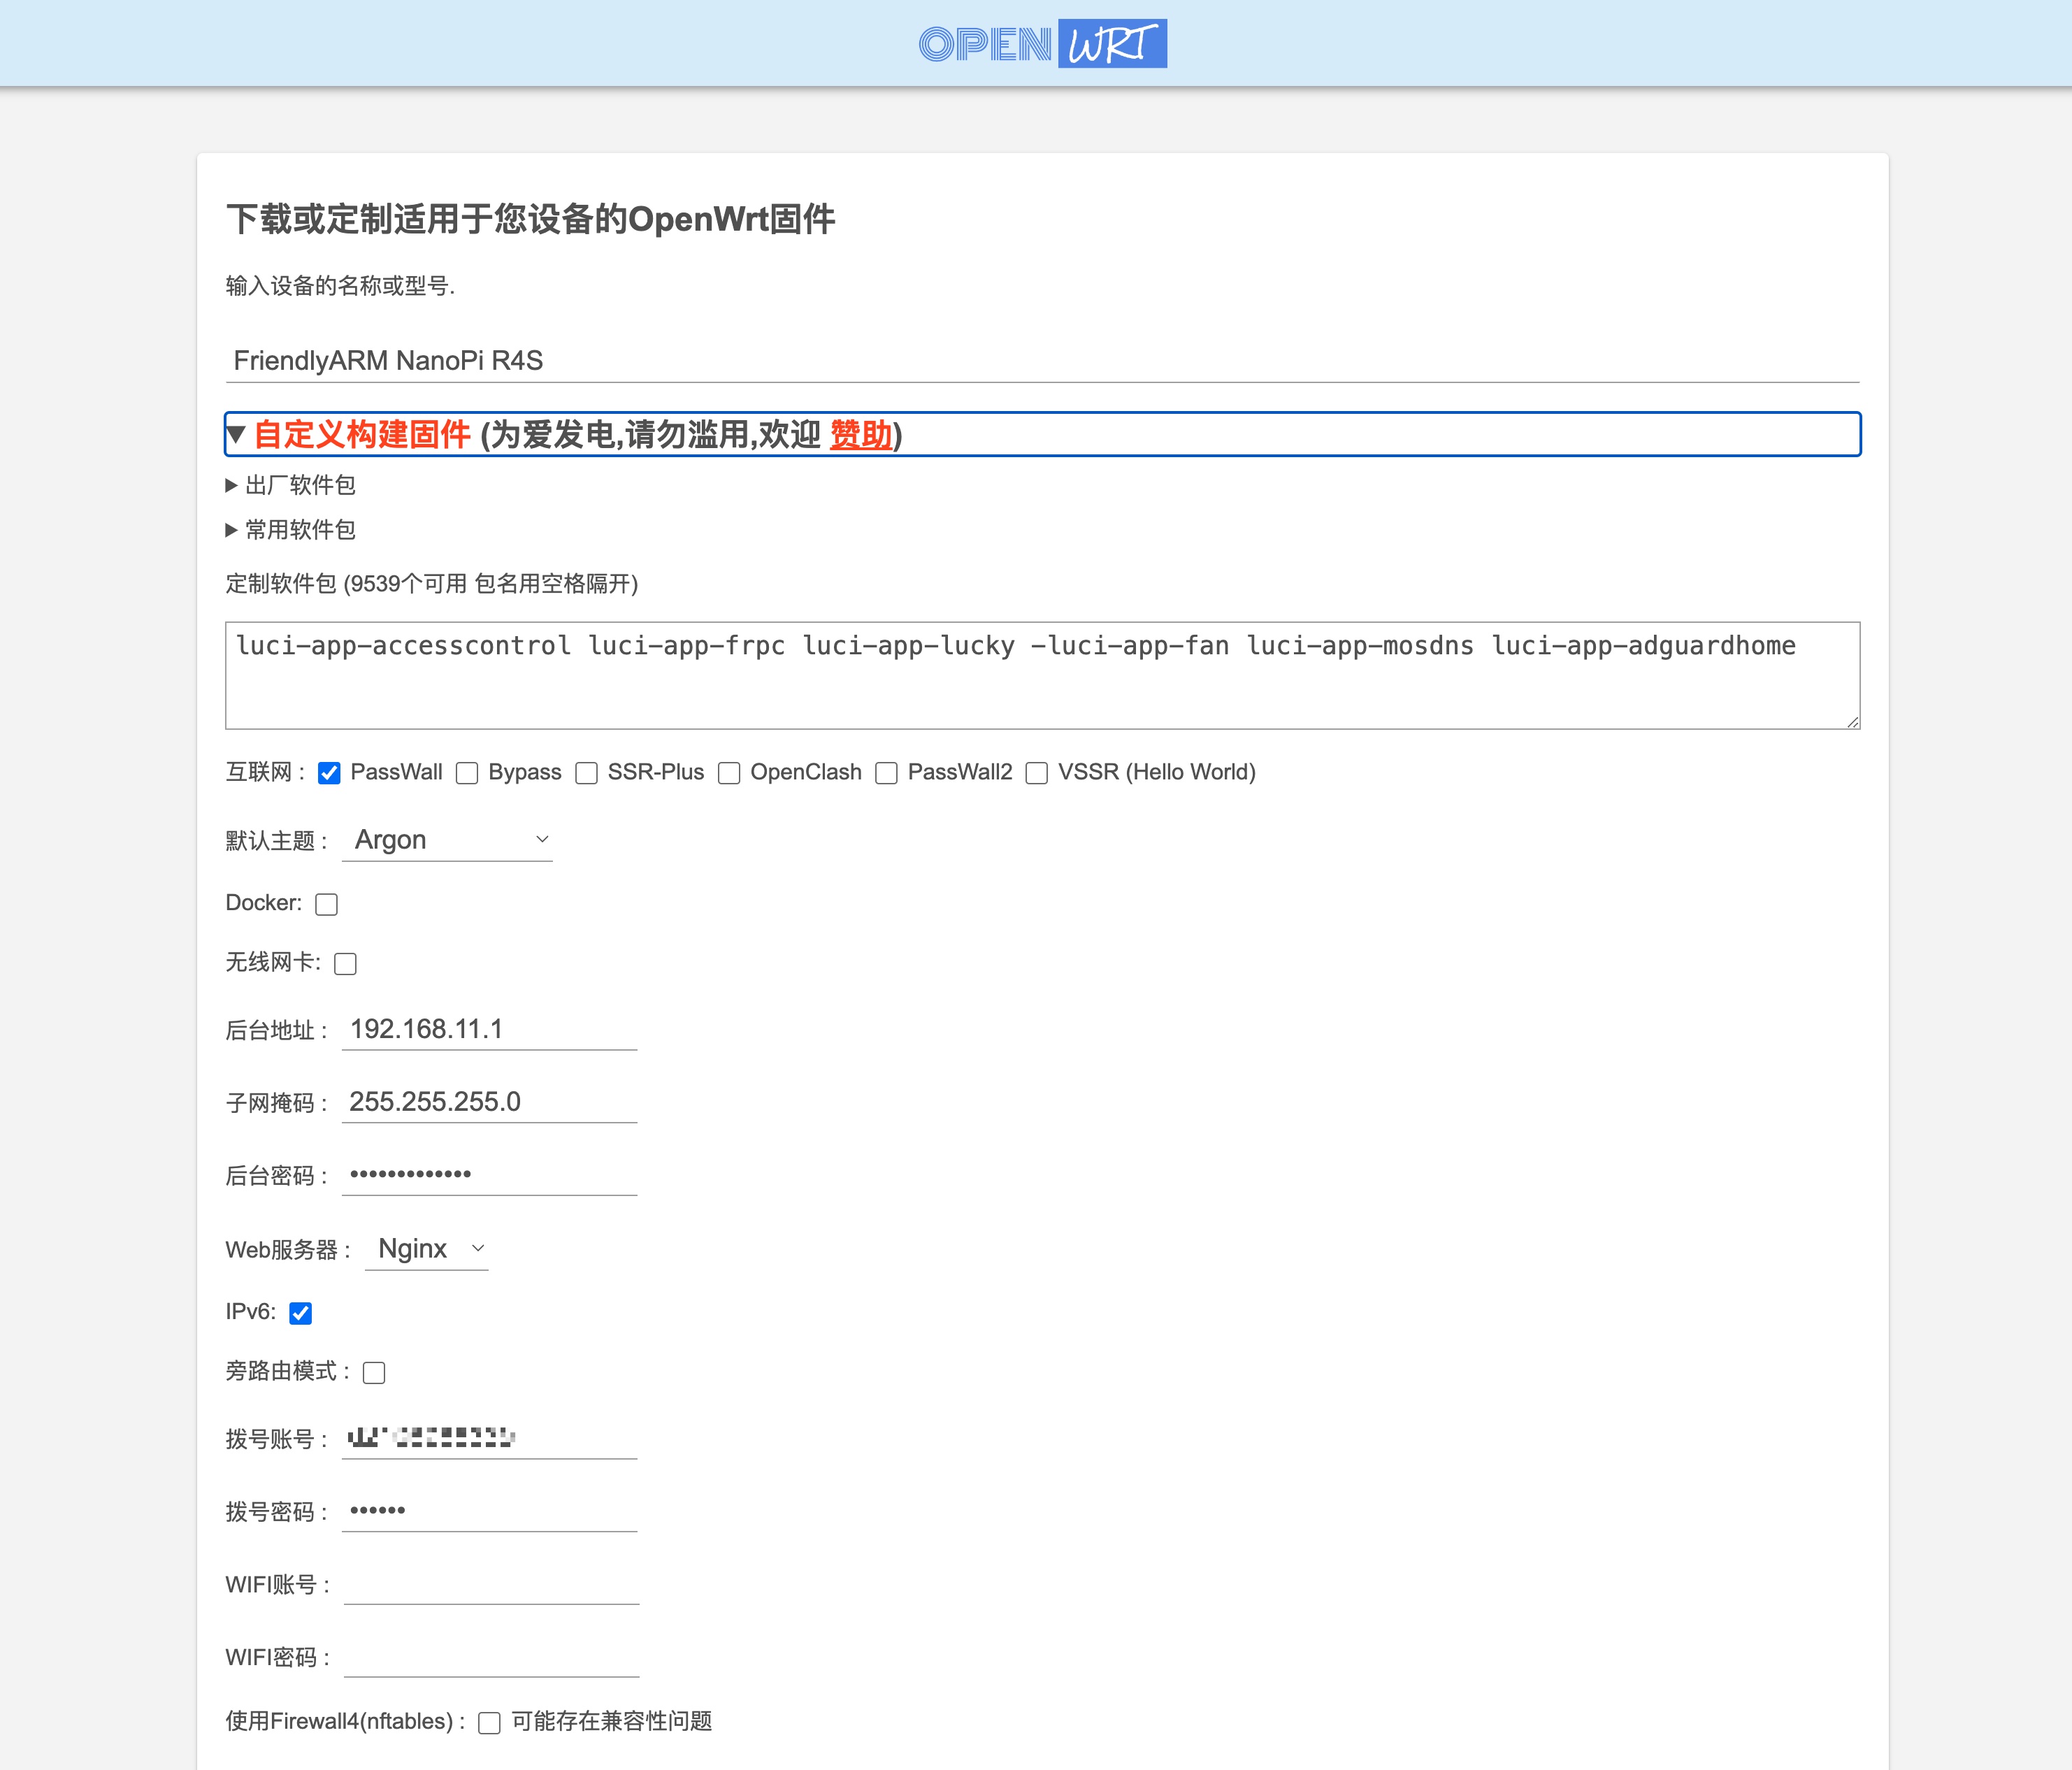Click the page heading 下载或定制适用于您设备的OpenWrt固件
The height and width of the screenshot is (1770, 2072).
(531, 219)
